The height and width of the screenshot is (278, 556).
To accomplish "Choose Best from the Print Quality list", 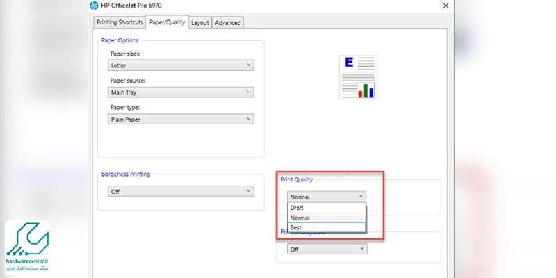I will pos(326,228).
